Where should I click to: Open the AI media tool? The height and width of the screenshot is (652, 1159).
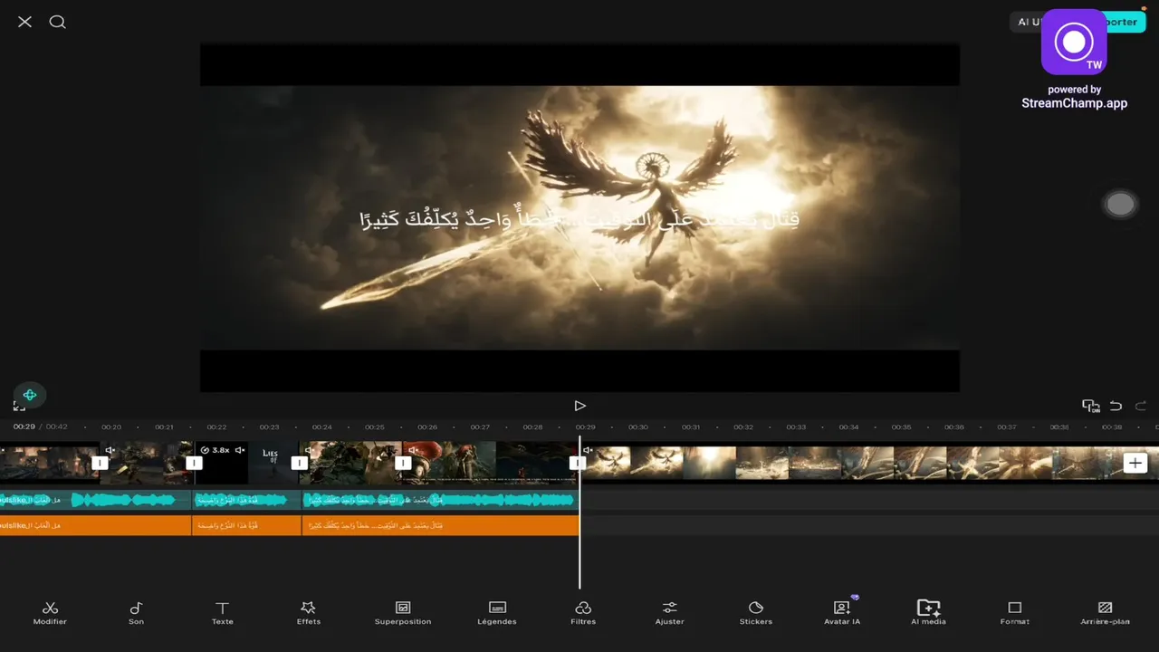928,613
